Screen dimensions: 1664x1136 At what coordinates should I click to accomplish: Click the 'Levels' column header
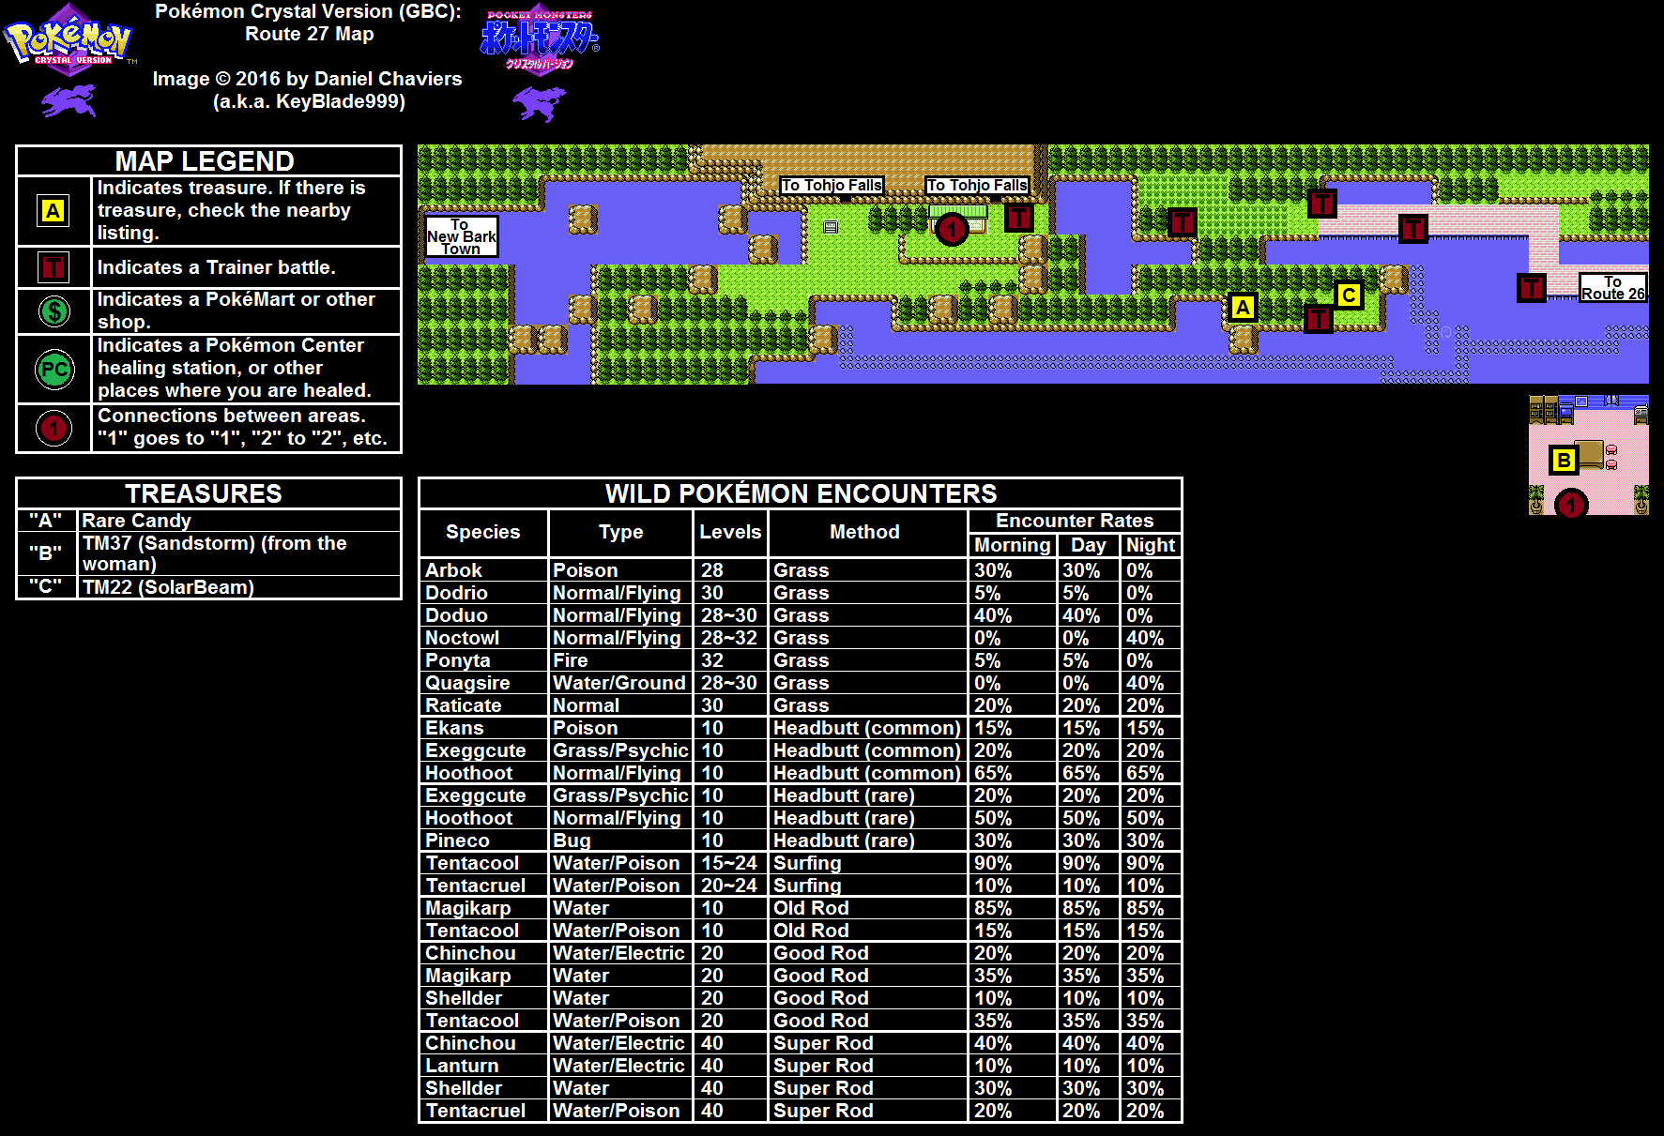[730, 532]
